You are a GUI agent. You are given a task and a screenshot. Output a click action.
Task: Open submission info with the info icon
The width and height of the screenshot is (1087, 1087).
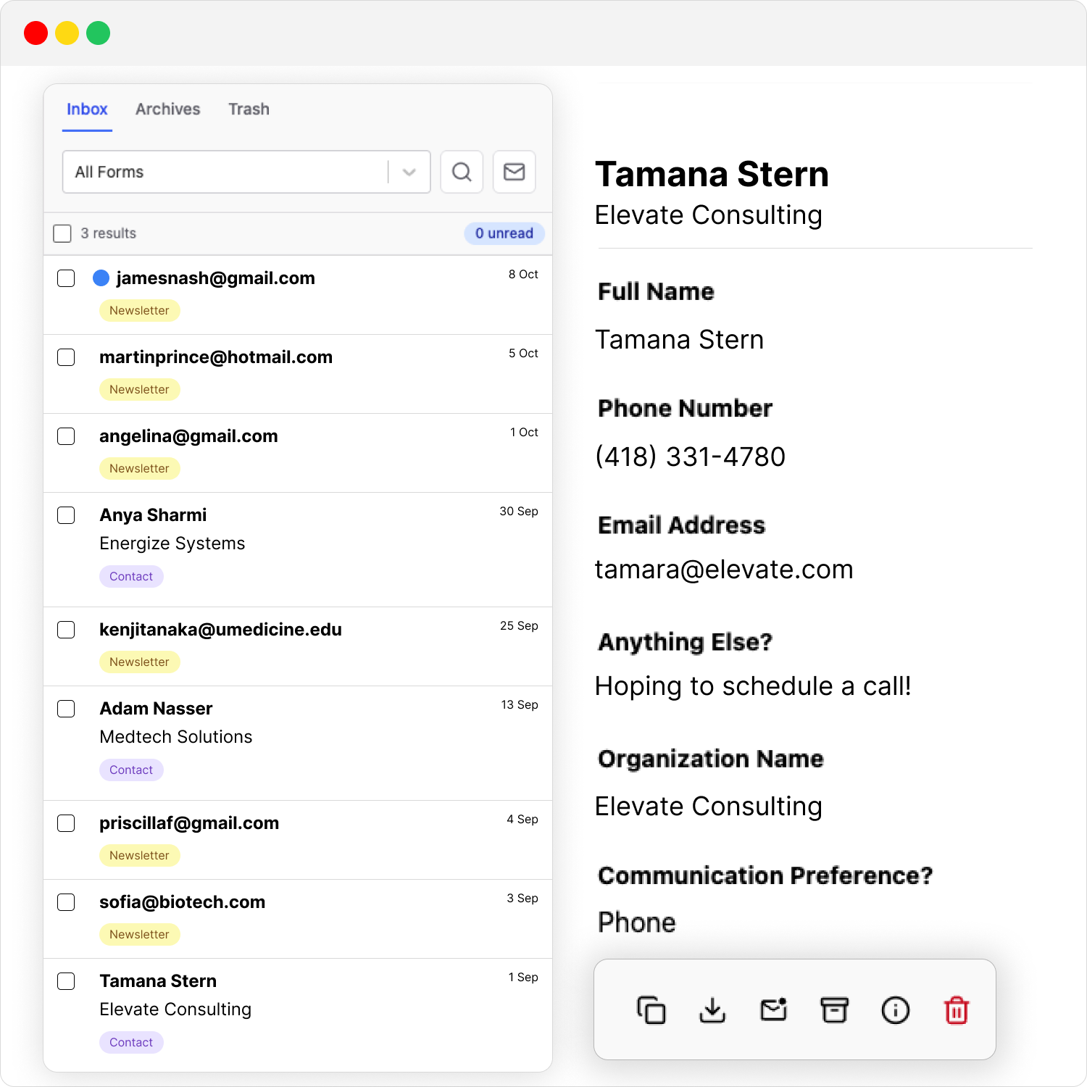tap(895, 1009)
